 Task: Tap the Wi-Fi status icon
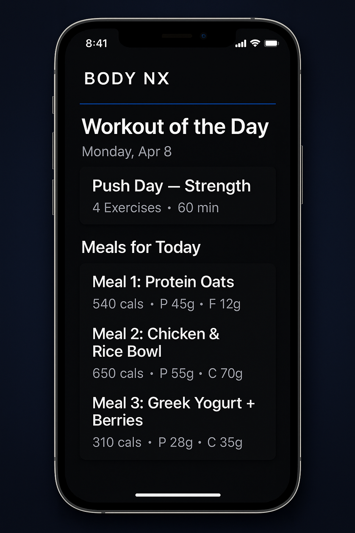coord(255,43)
